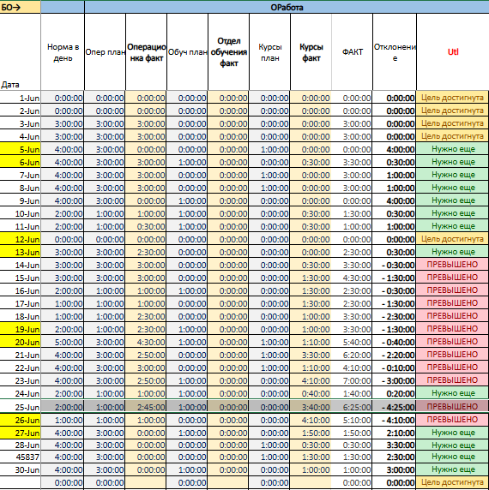Select the deviation '-0:10:00' for 22-Jun

(395, 367)
